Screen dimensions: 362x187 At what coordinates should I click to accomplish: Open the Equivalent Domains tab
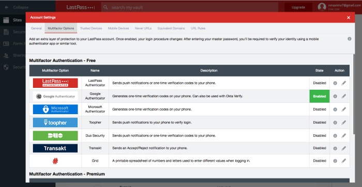pyautogui.click(x=171, y=28)
